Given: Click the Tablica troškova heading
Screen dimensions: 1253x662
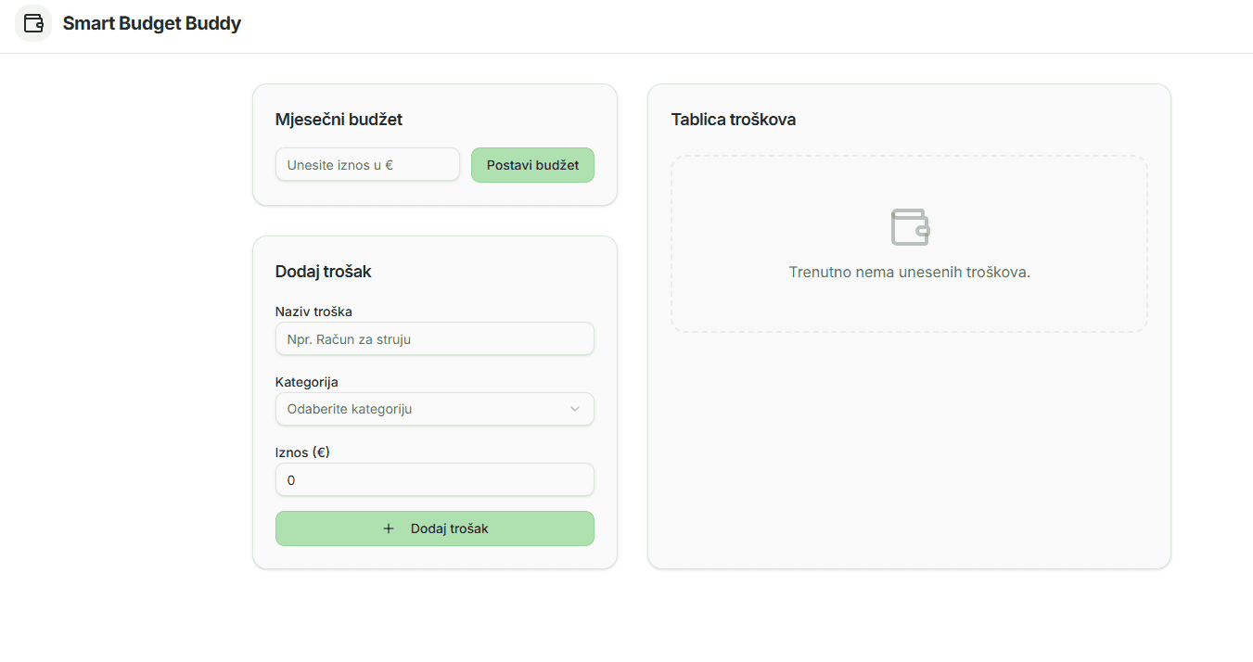Looking at the screenshot, I should (734, 120).
